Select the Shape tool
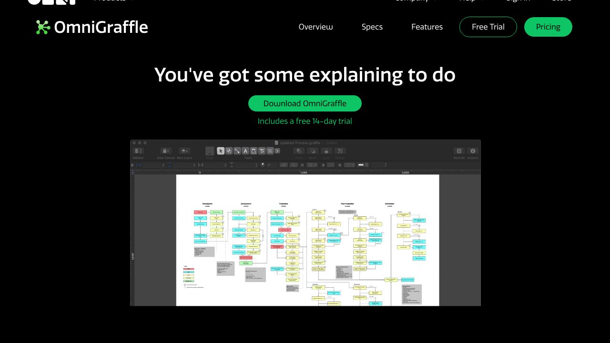The image size is (610, 343). tap(229, 151)
